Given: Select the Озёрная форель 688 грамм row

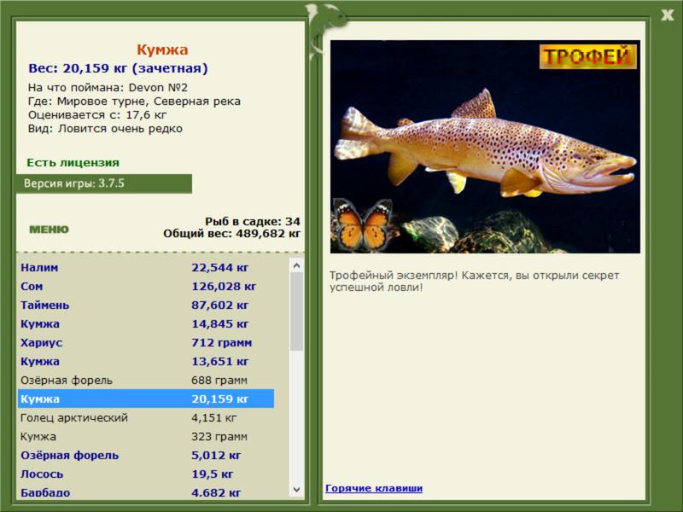Looking at the screenshot, I should tap(146, 380).
